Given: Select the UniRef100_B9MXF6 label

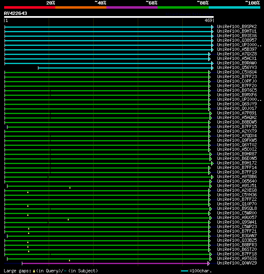Looking at the screenshot, I should [237, 95].
